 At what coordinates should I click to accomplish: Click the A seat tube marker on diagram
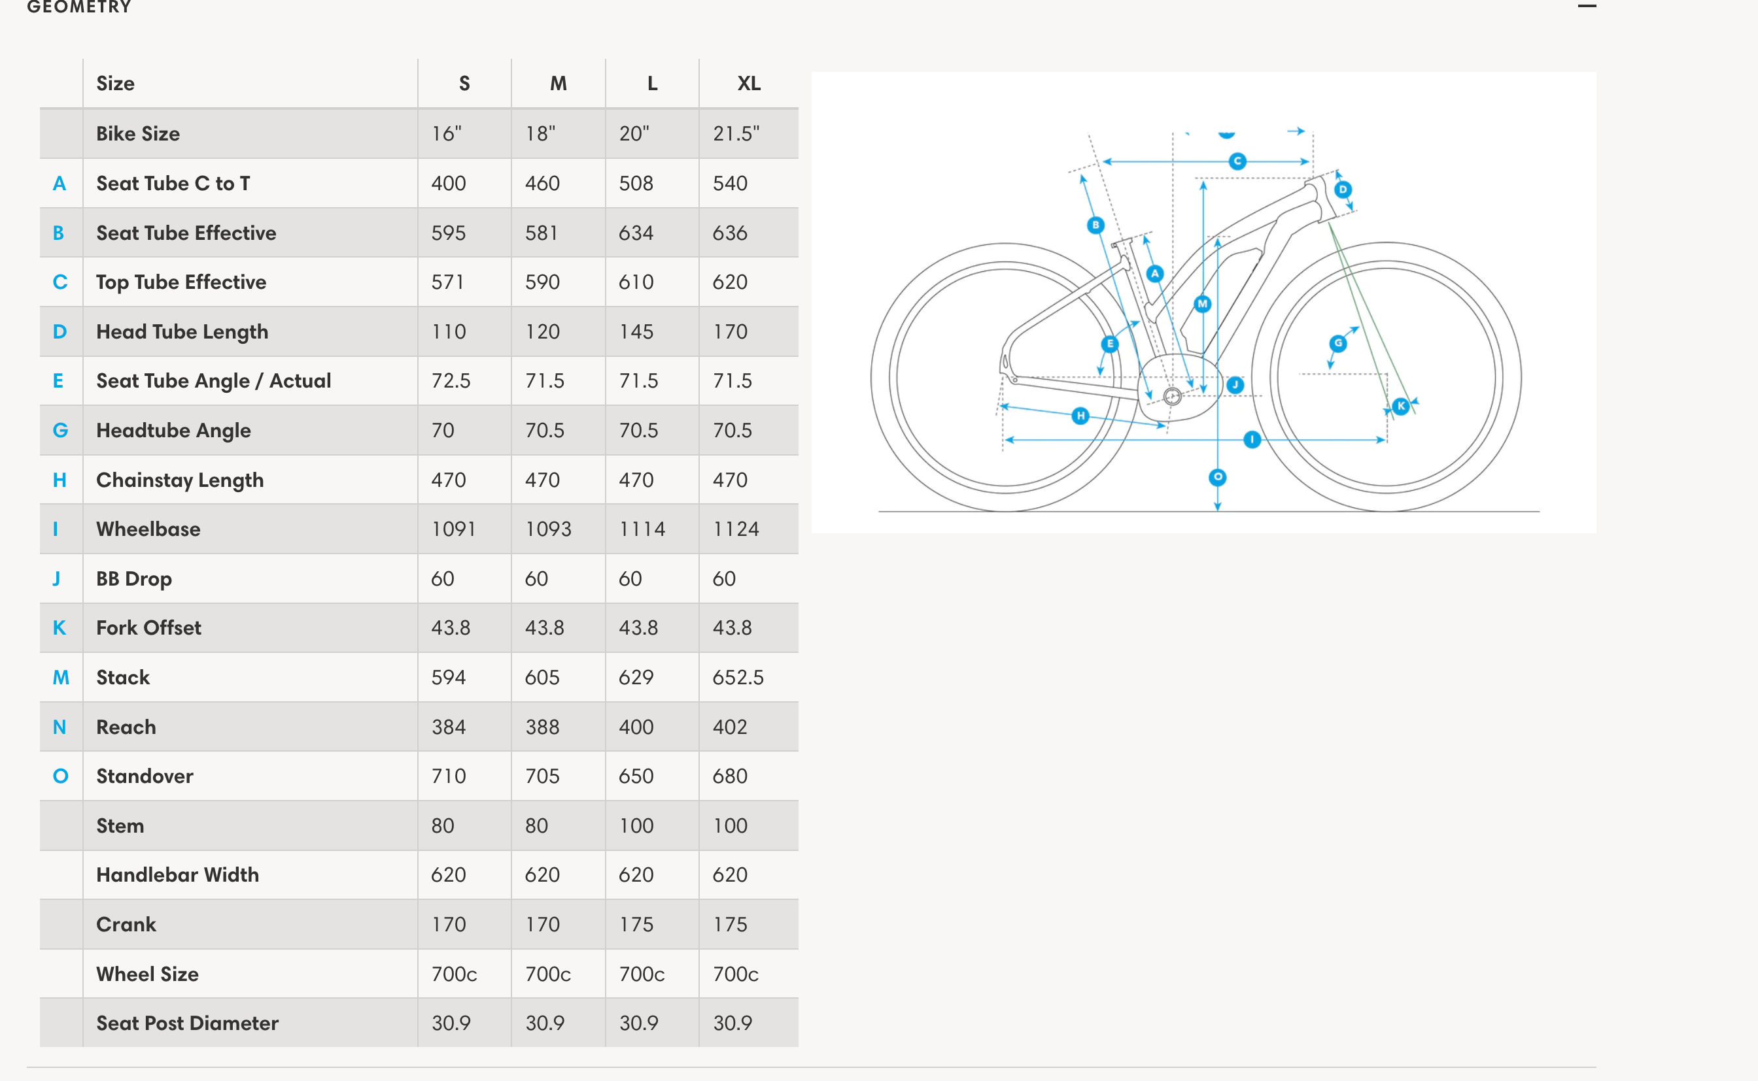pos(1154,274)
